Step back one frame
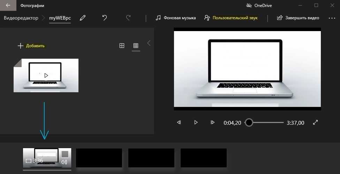 179,122
